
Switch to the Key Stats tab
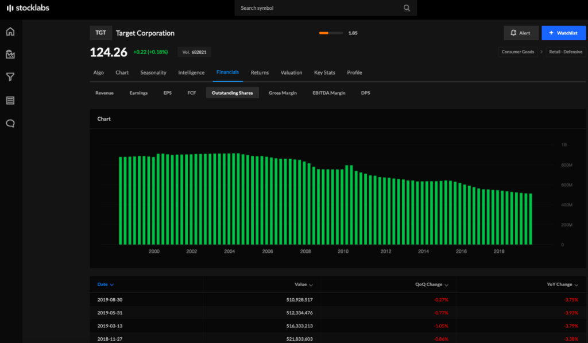click(x=324, y=72)
